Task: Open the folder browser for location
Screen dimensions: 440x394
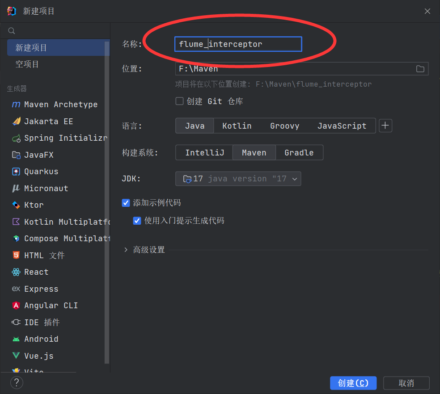Action: 420,69
